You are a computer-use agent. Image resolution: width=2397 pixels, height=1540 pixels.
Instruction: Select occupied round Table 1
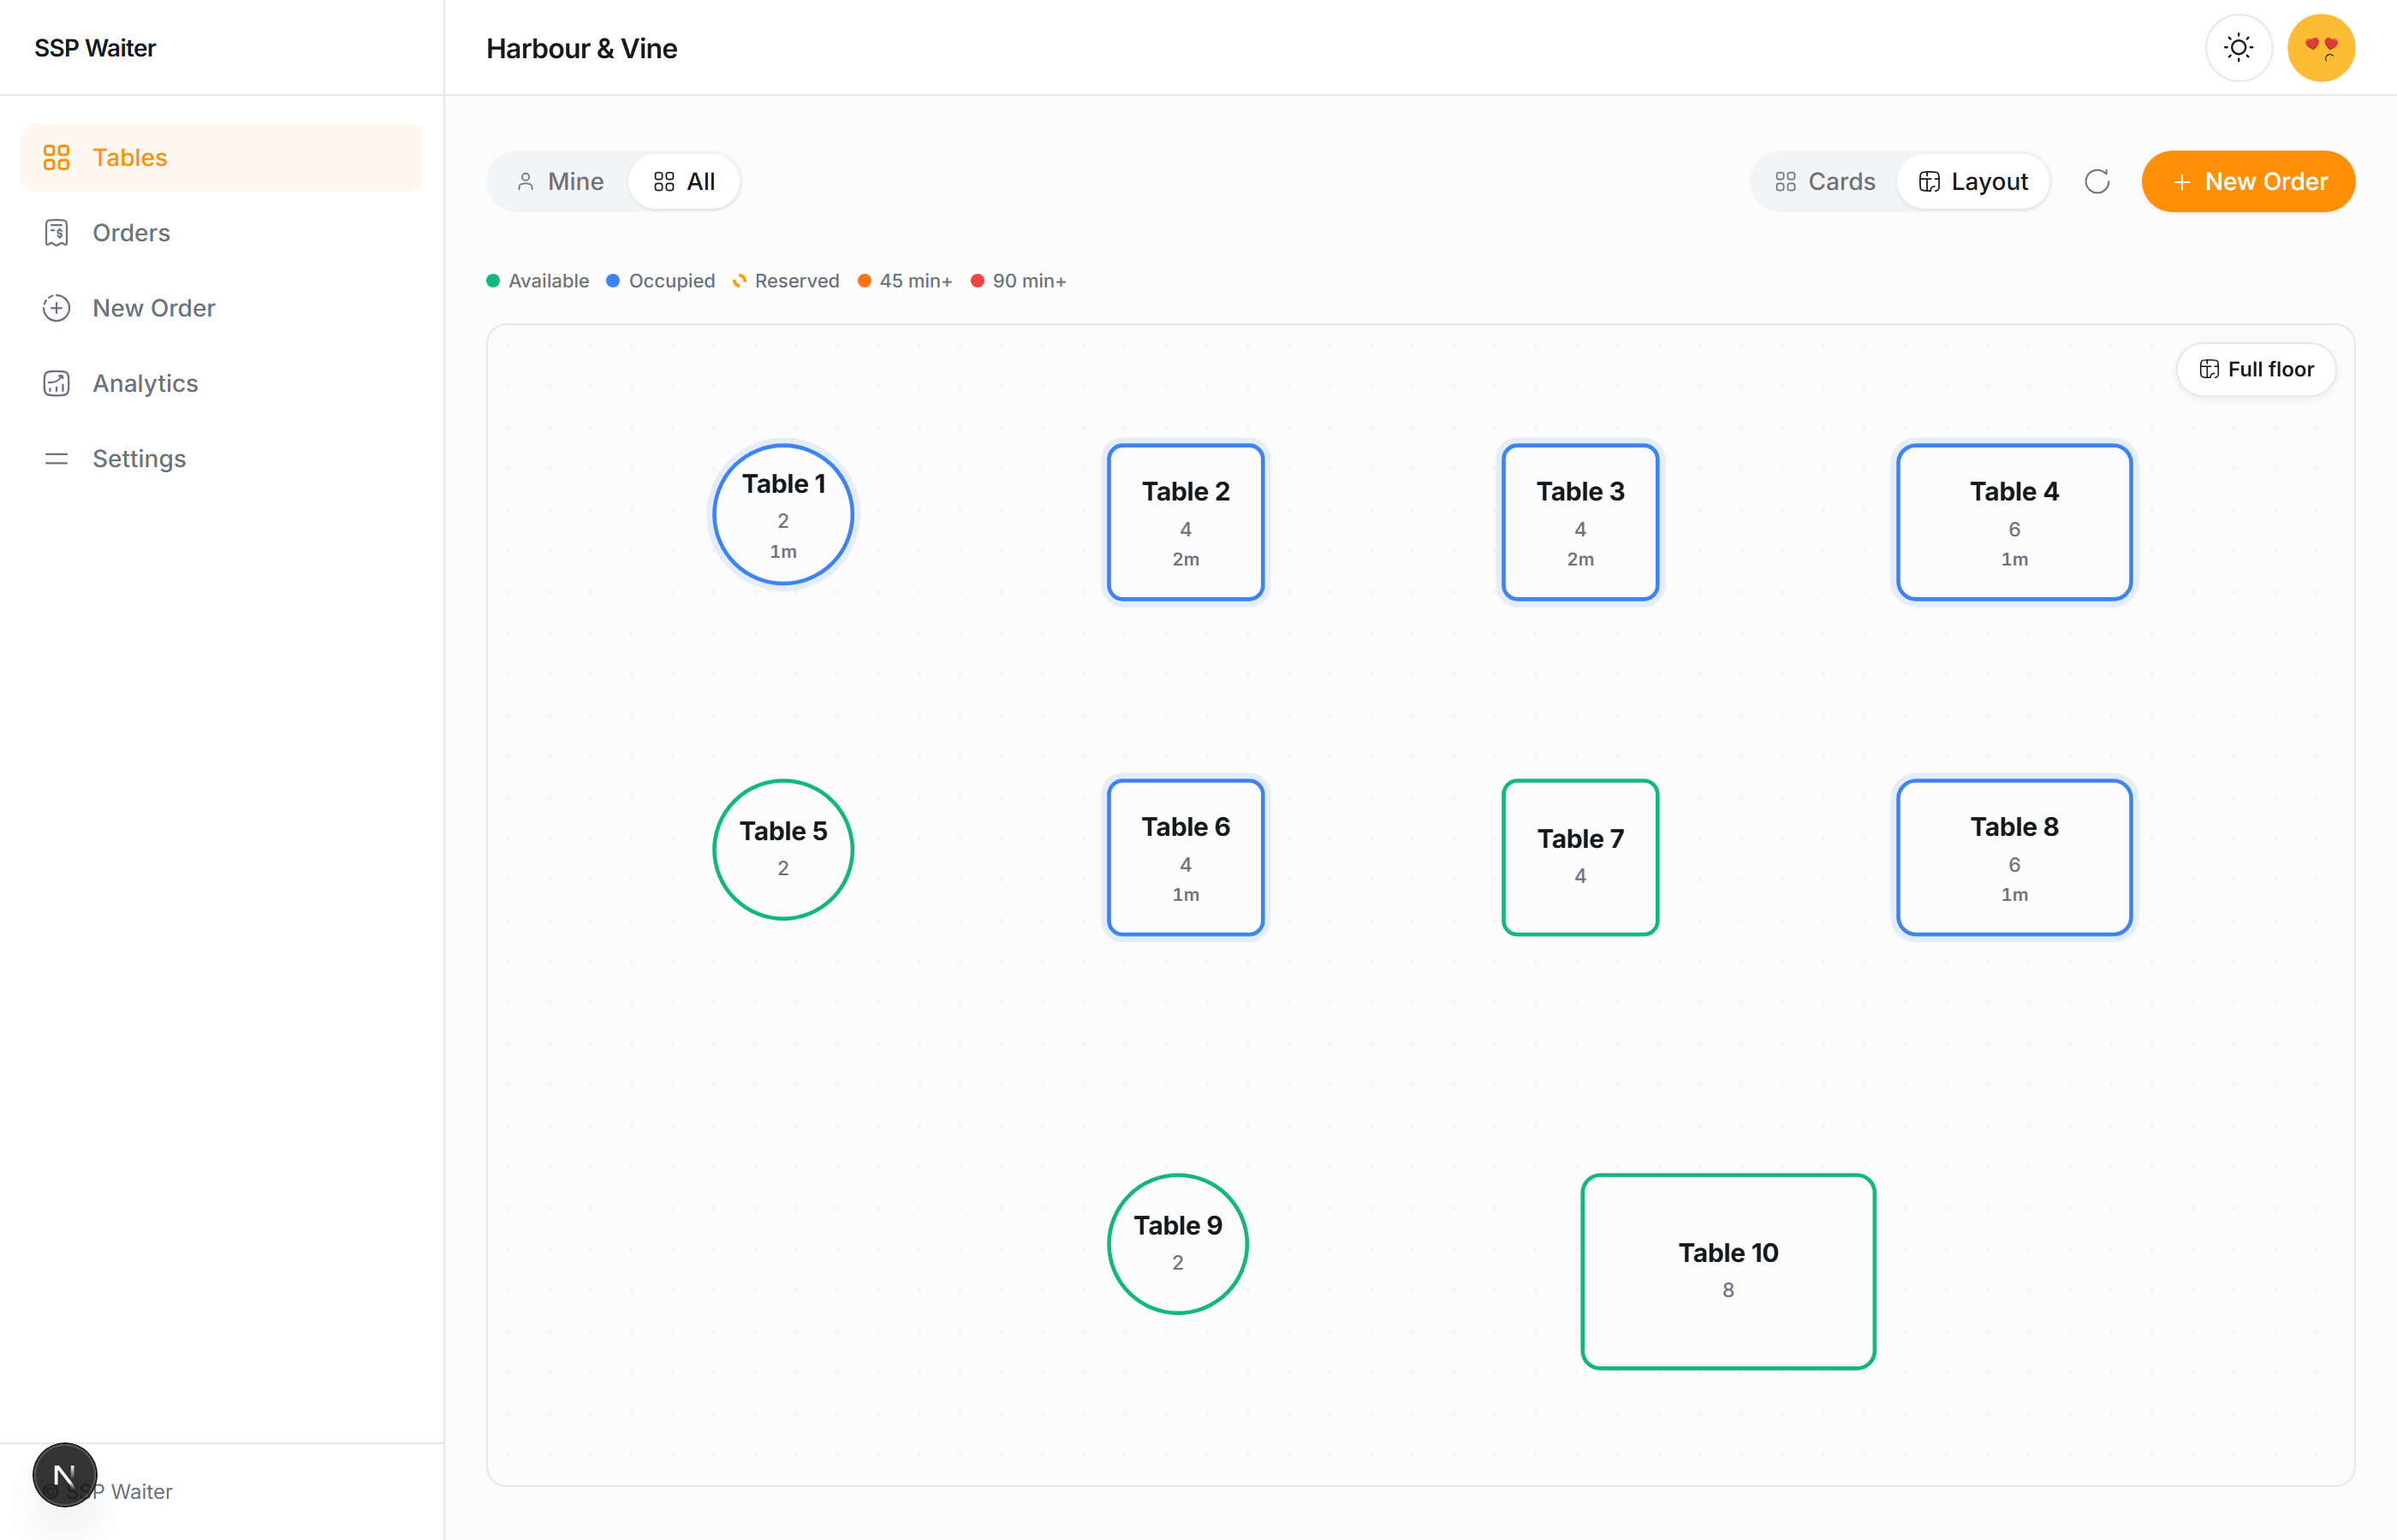pos(783,514)
